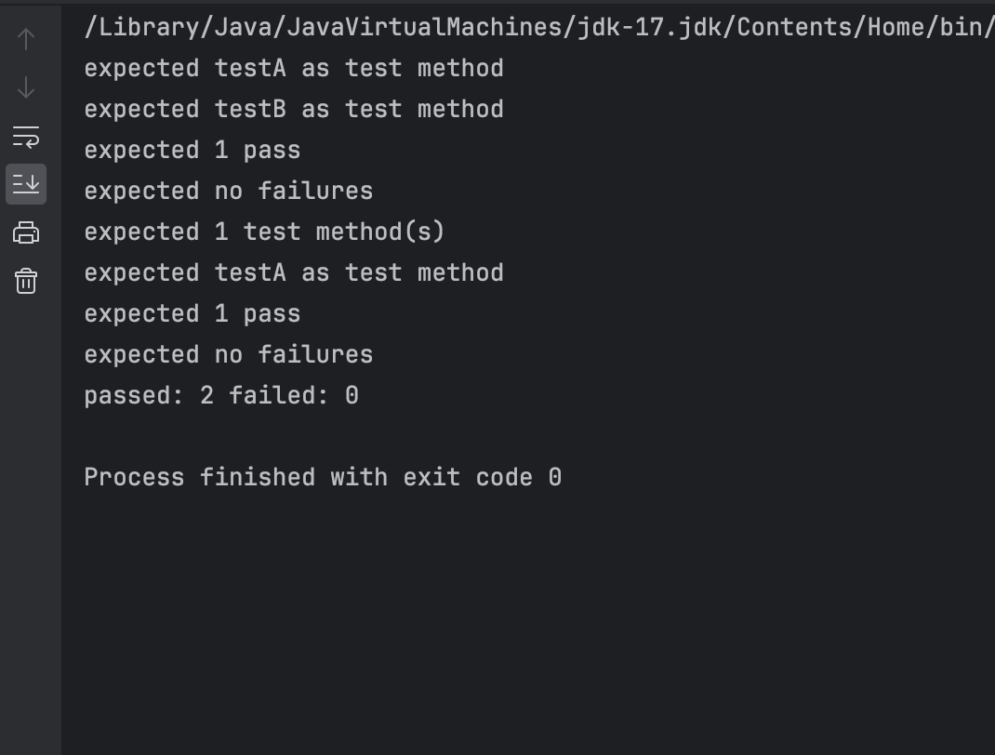Toggle Soft-Wrap in the console toolbar
The width and height of the screenshot is (995, 755).
click(26, 137)
